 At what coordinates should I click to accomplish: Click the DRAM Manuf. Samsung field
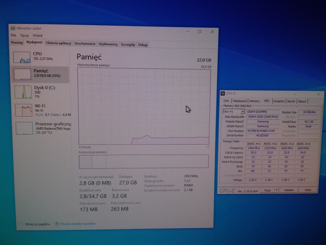[263, 126]
